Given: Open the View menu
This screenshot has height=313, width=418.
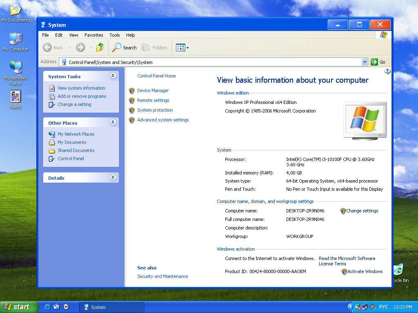Looking at the screenshot, I should pos(73,35).
